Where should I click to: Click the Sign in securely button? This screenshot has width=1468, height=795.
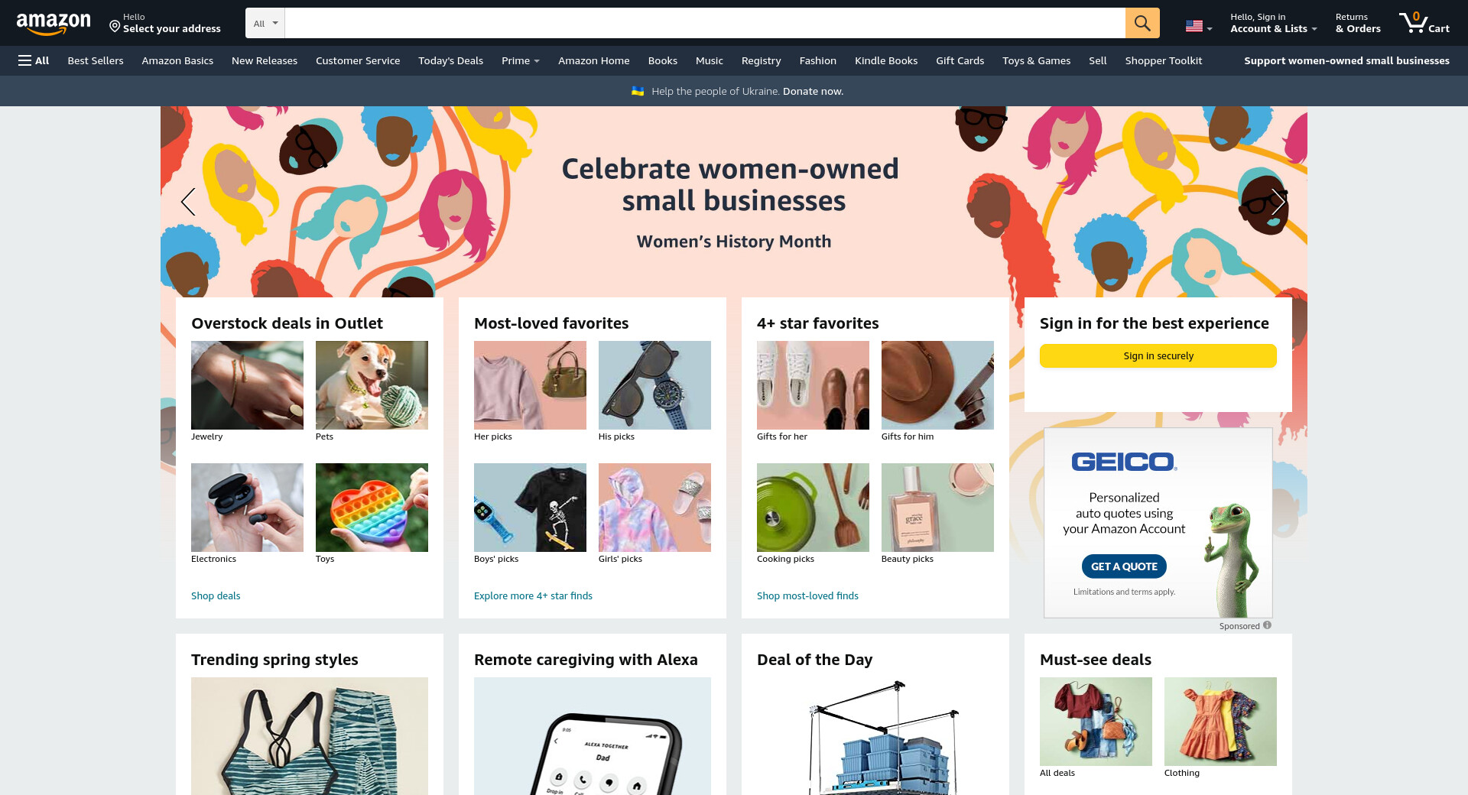1158,355
